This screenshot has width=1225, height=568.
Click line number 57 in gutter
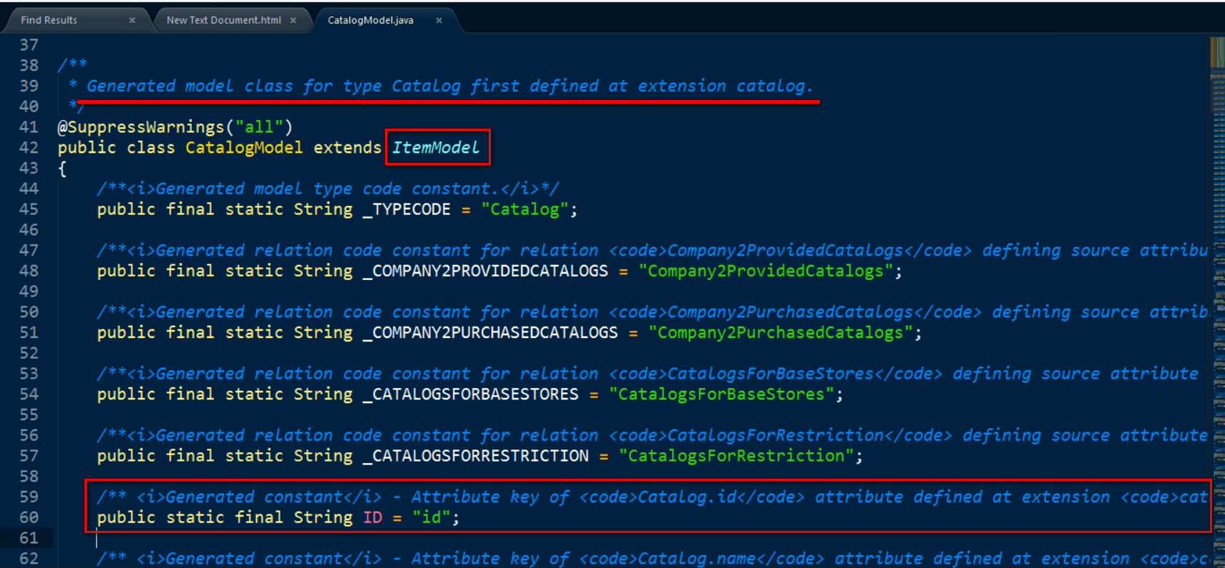click(29, 456)
